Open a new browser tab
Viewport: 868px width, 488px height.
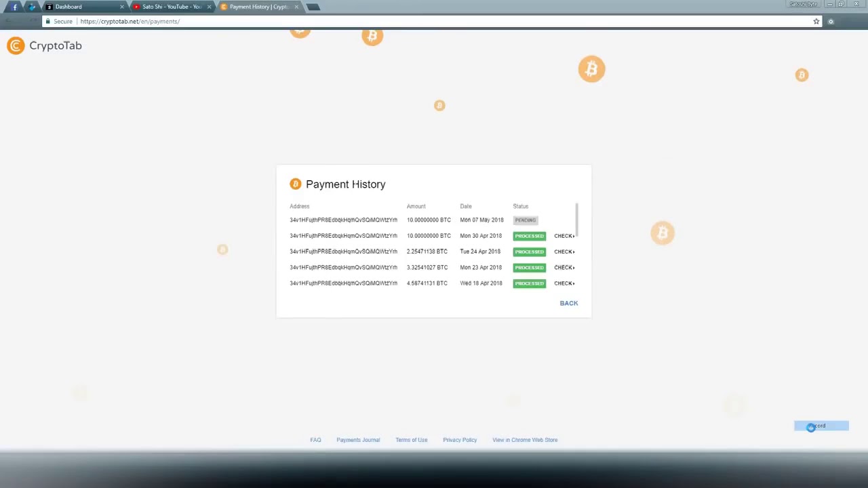pyautogui.click(x=313, y=7)
